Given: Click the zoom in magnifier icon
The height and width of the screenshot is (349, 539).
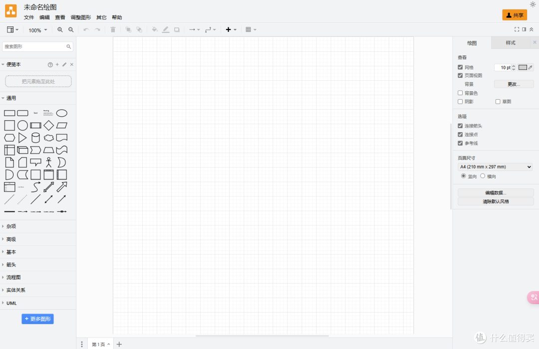Looking at the screenshot, I should (60, 30).
